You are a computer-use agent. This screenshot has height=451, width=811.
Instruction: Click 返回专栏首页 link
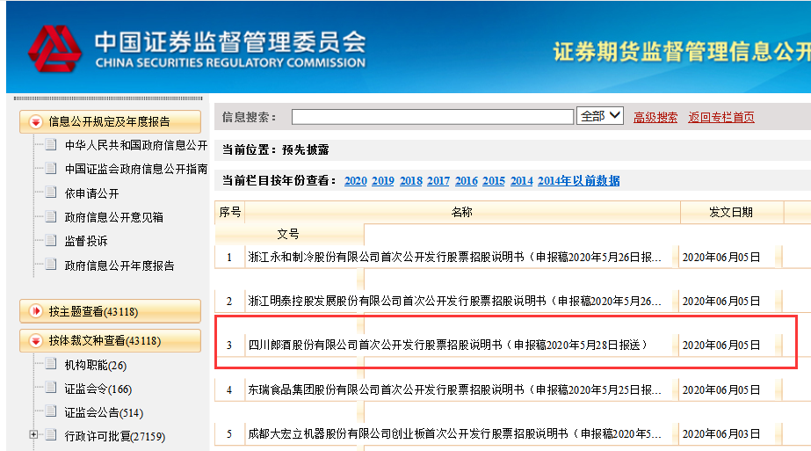pos(721,118)
